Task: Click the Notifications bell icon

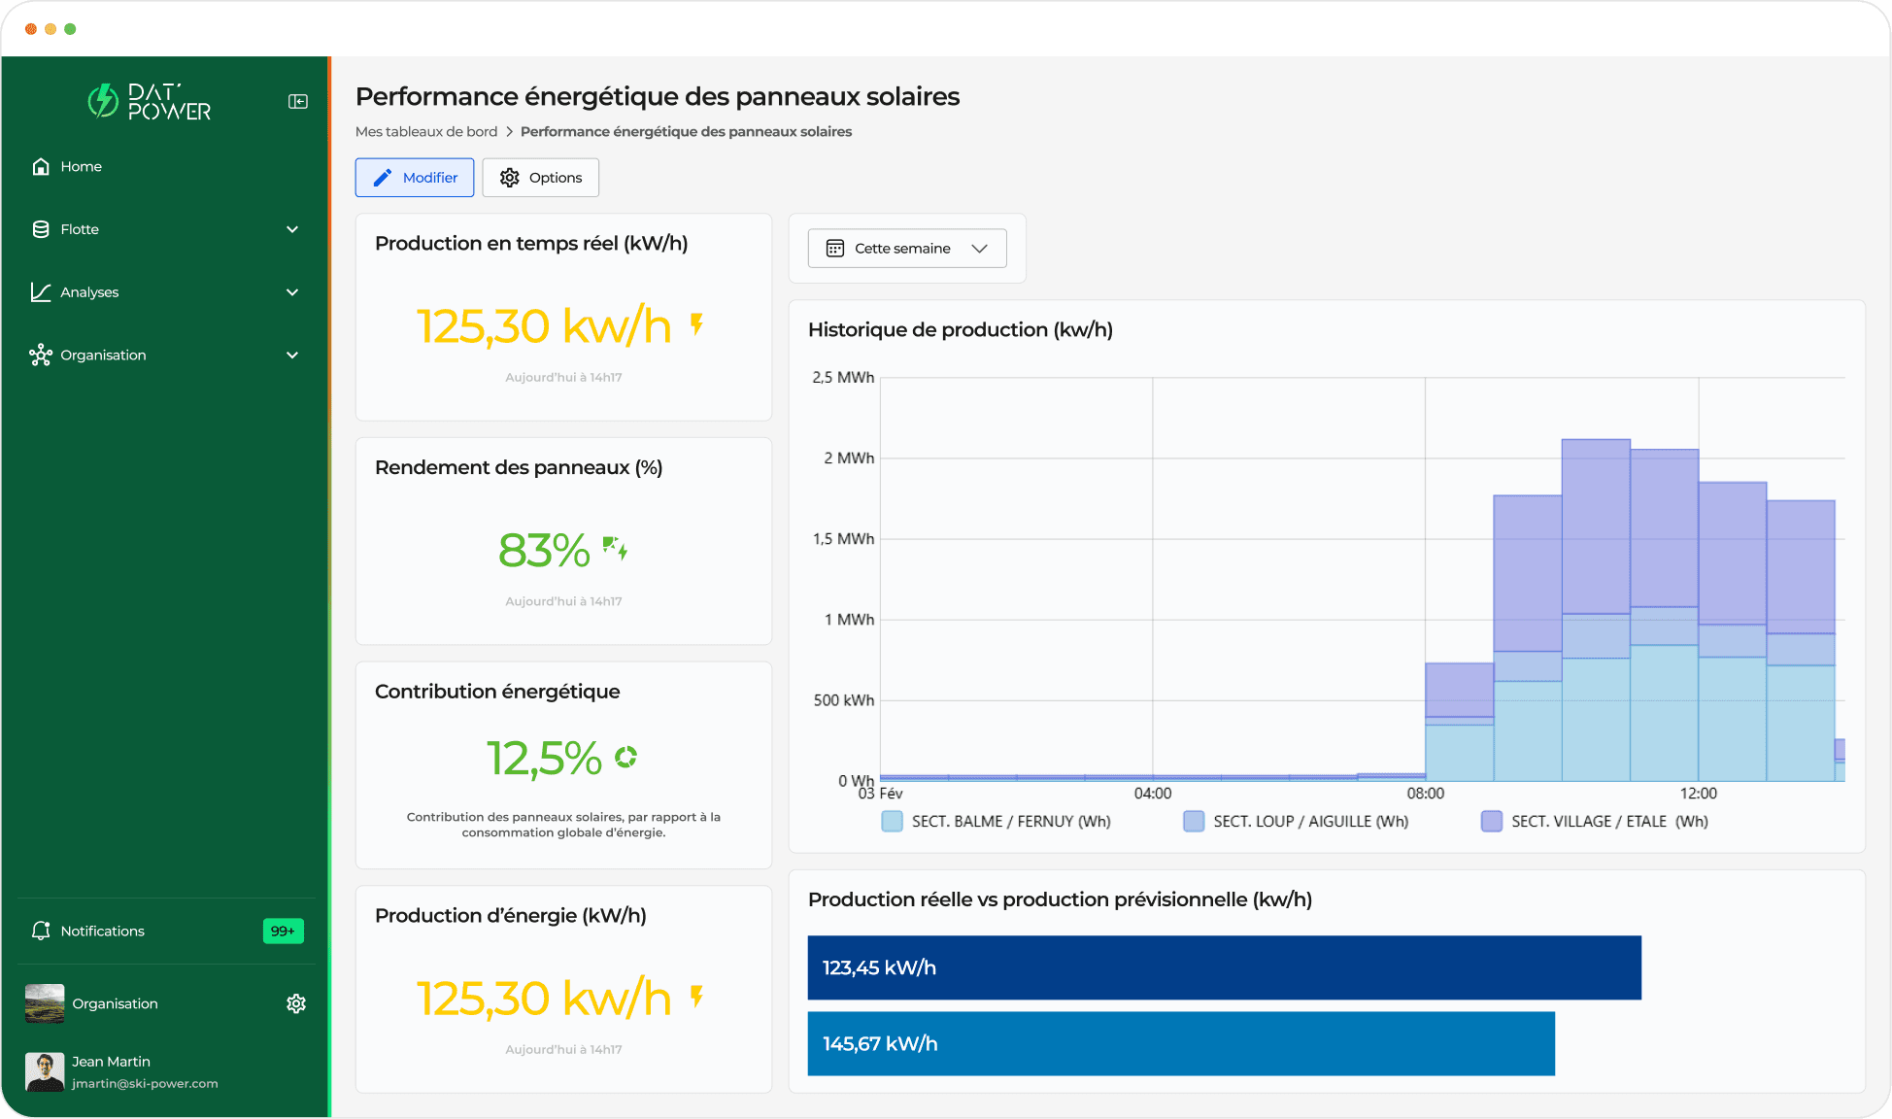Action: [x=41, y=931]
